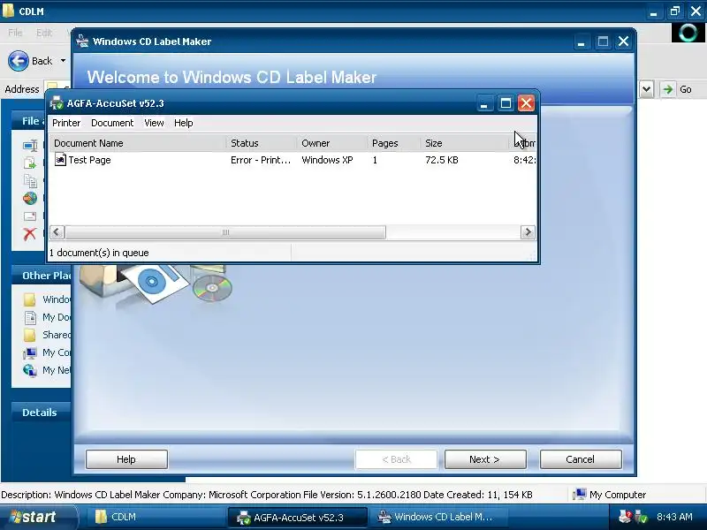Open Shared Documents folder icon
The height and width of the screenshot is (530, 707).
[30, 335]
